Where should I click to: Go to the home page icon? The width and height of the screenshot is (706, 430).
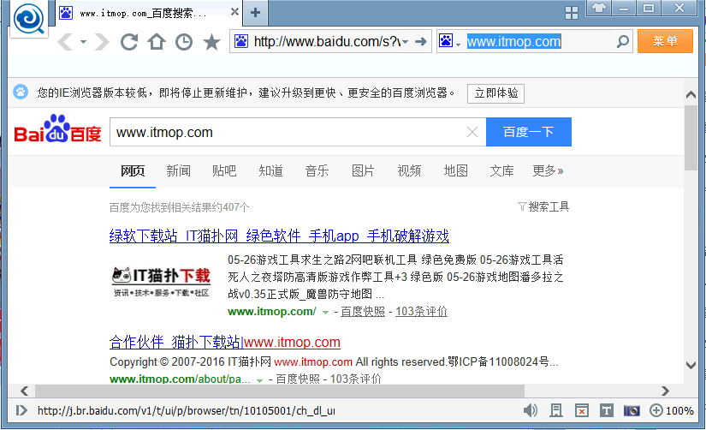pyautogui.click(x=157, y=42)
